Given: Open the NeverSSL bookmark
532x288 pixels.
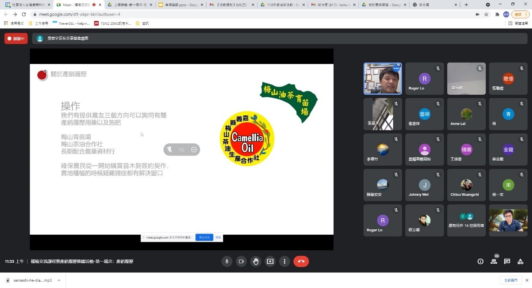Looking at the screenshot, I should coord(71,23).
